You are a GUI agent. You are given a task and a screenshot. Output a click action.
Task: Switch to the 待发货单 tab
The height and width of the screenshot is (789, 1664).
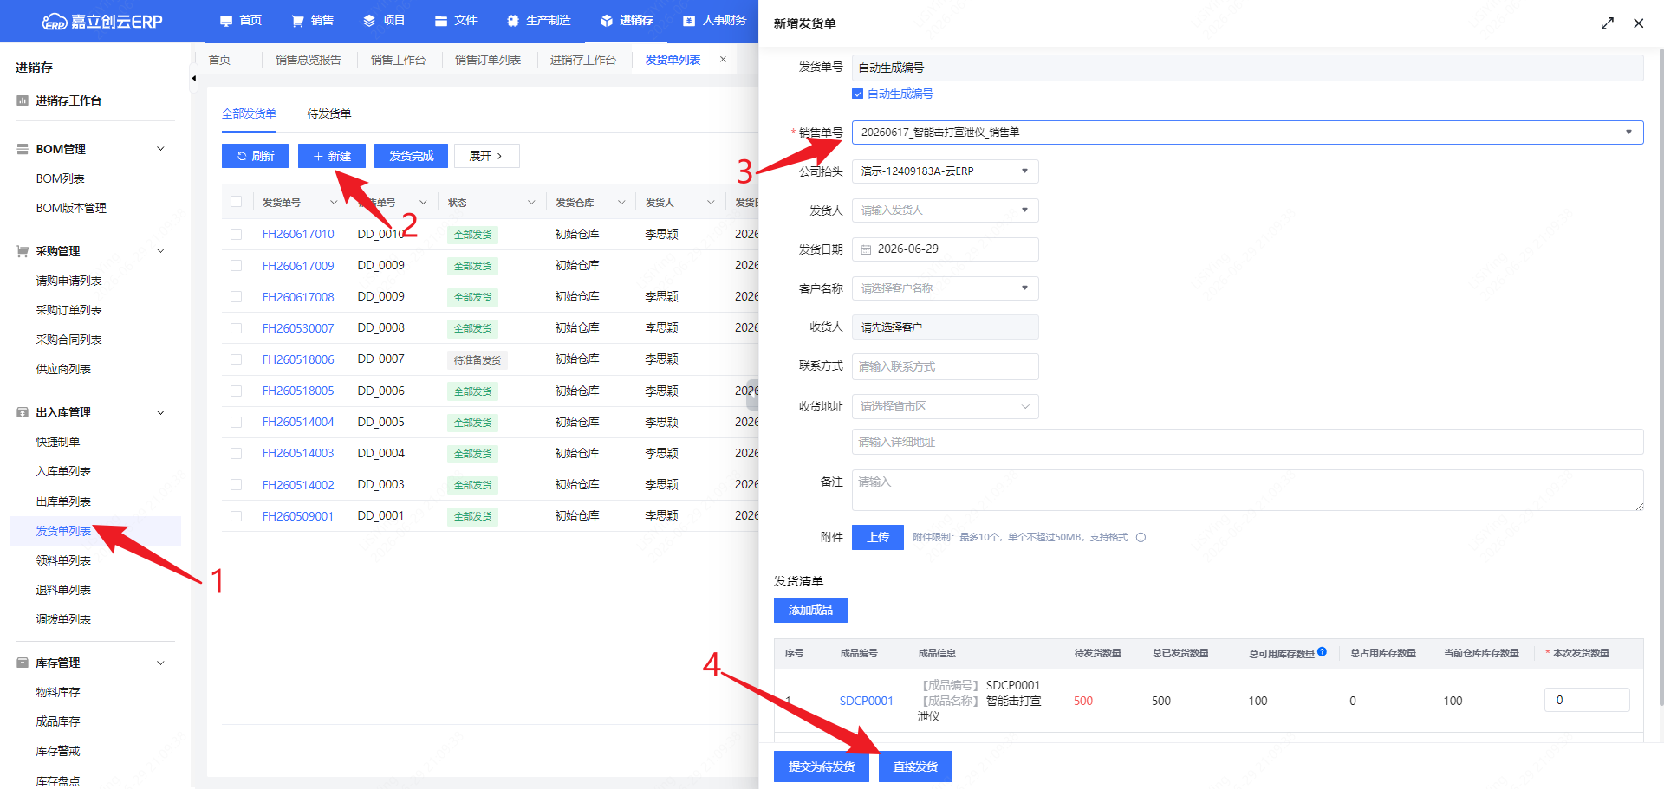click(329, 113)
